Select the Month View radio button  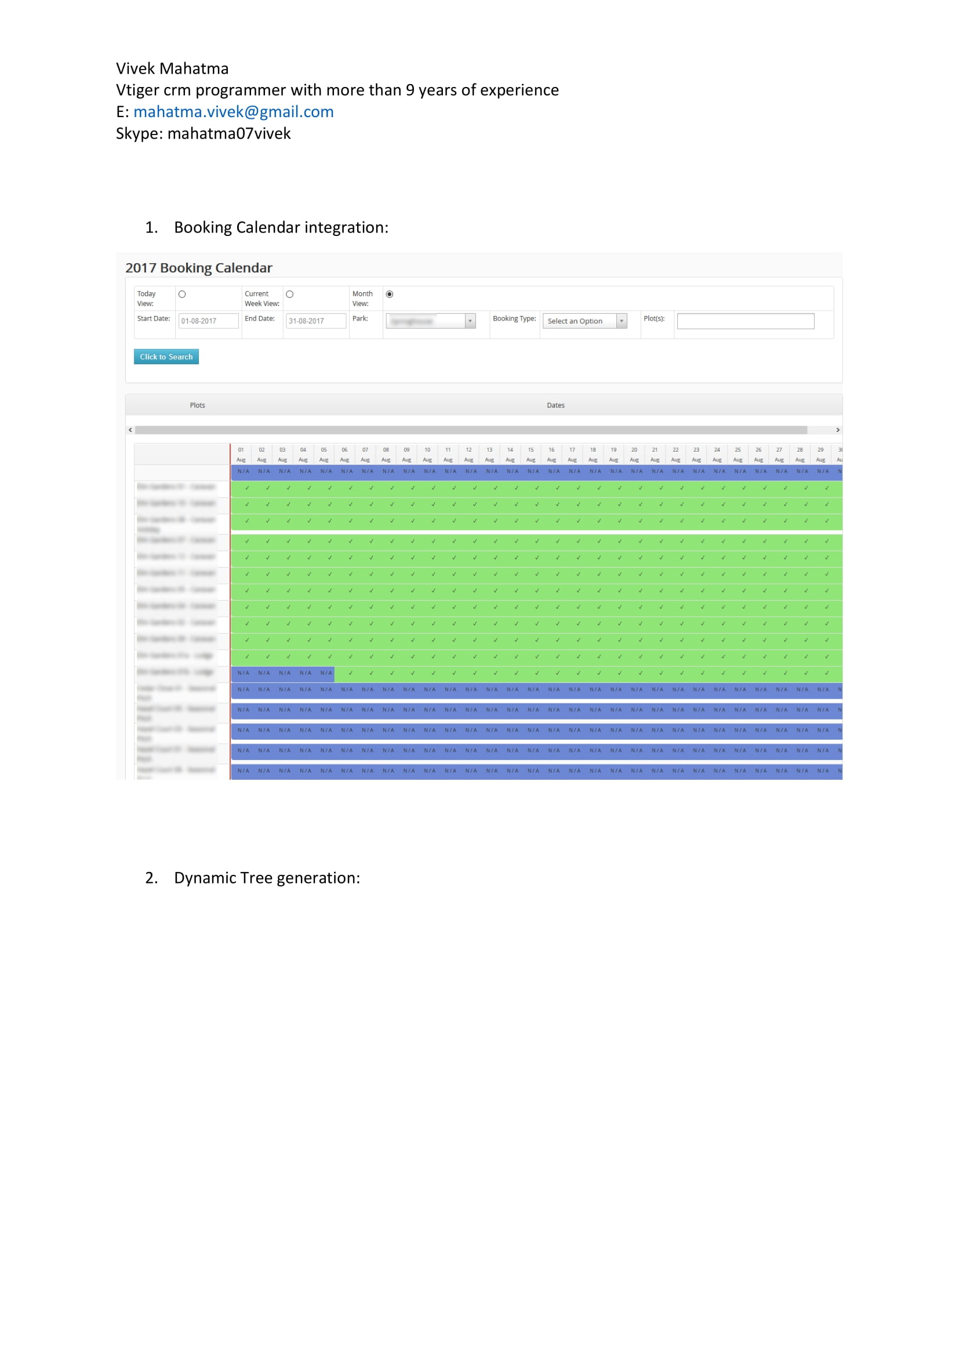tap(389, 294)
